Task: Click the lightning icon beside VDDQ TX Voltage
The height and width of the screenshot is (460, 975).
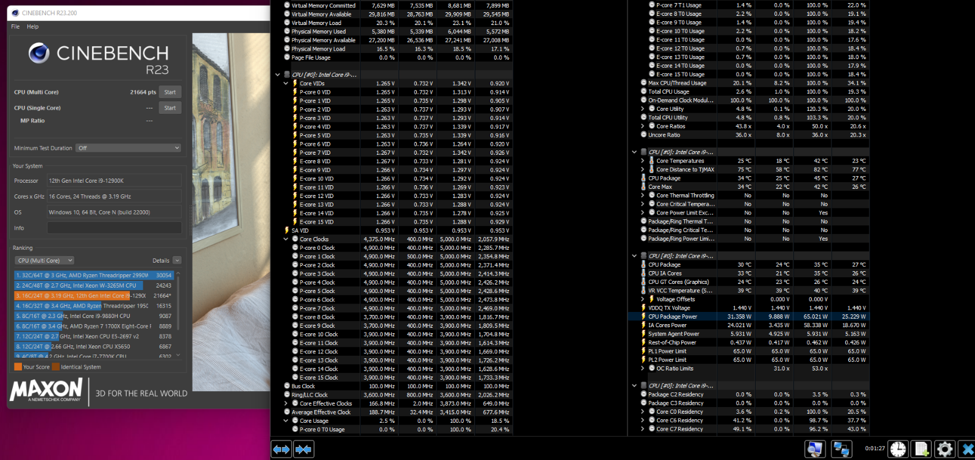Action: click(x=643, y=308)
